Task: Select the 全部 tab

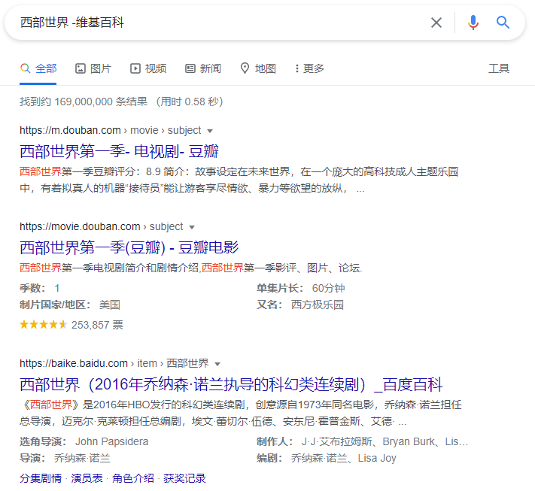Action: pyautogui.click(x=38, y=68)
